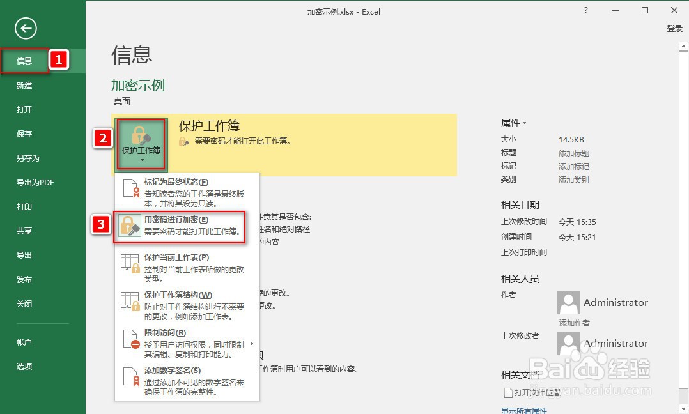Click the 上次修改者 Administrator avatar
Viewport: 689px width, 414px height.
[x=569, y=344]
